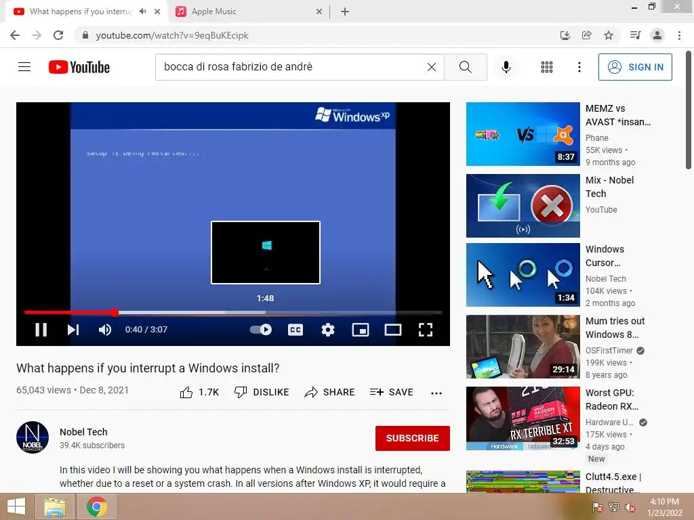The image size is (694, 520).
Task: Open the YouTube apps grid icon
Action: [547, 67]
